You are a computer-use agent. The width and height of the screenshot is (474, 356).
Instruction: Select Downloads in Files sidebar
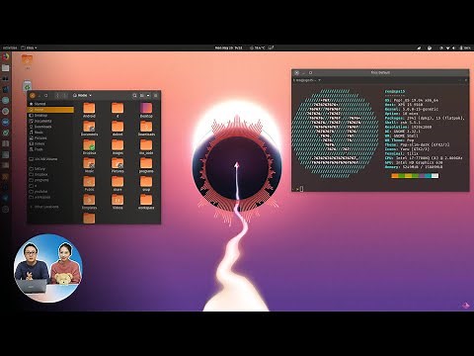[50, 127]
